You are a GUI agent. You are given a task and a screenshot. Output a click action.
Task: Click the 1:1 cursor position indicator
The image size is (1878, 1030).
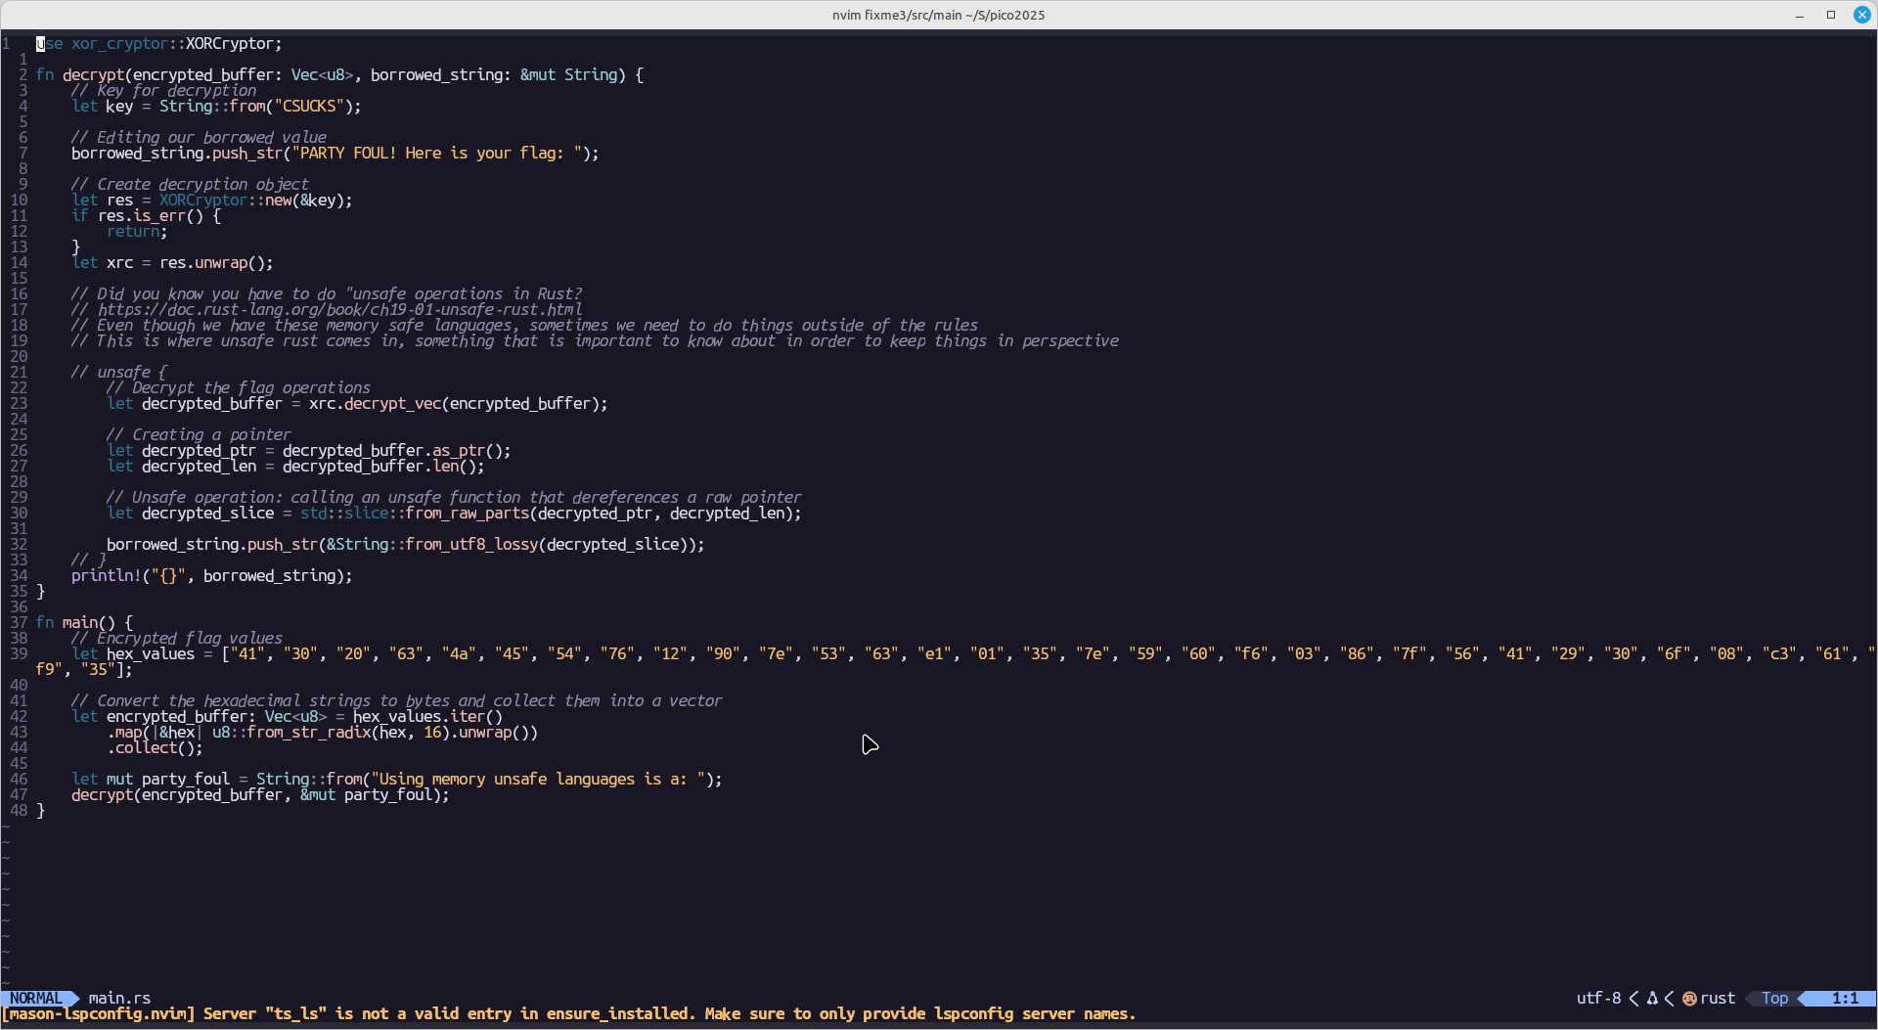pos(1845,999)
